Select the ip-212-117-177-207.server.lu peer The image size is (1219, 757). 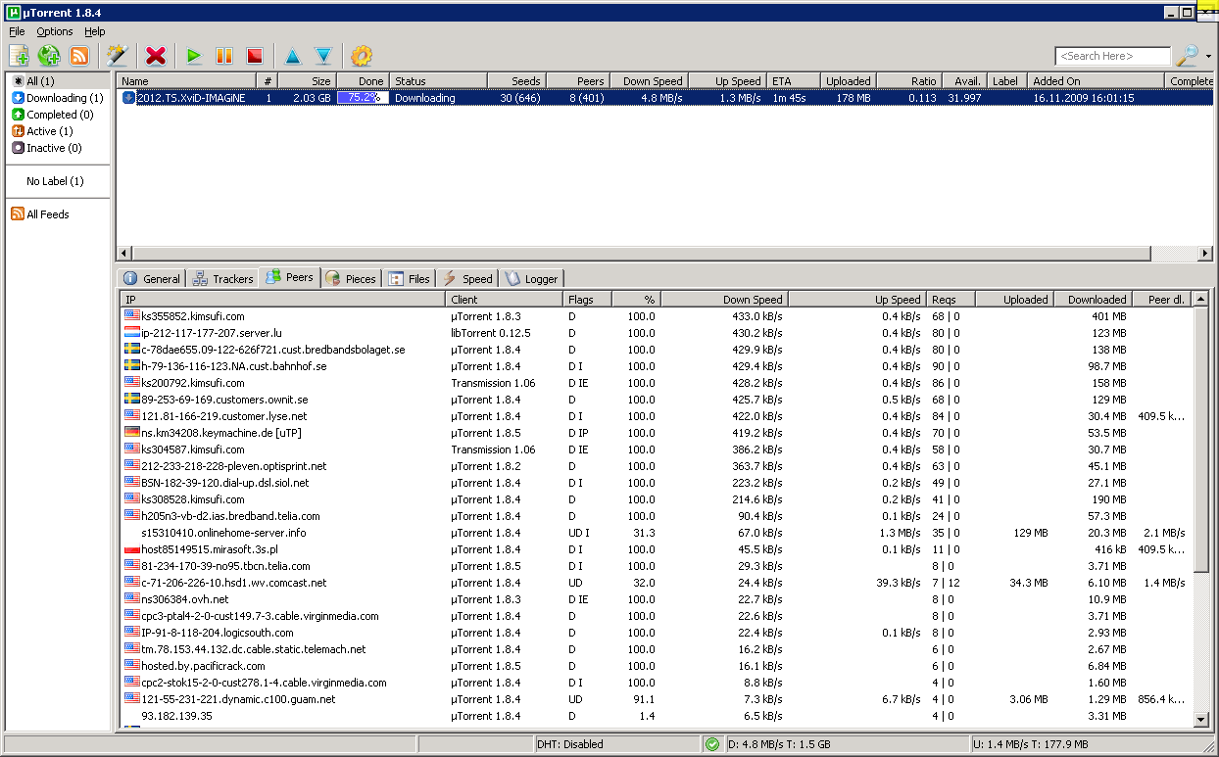tap(657, 333)
